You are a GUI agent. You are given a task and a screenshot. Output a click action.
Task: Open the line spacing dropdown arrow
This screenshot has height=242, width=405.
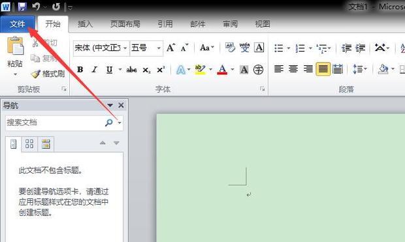[366, 69]
